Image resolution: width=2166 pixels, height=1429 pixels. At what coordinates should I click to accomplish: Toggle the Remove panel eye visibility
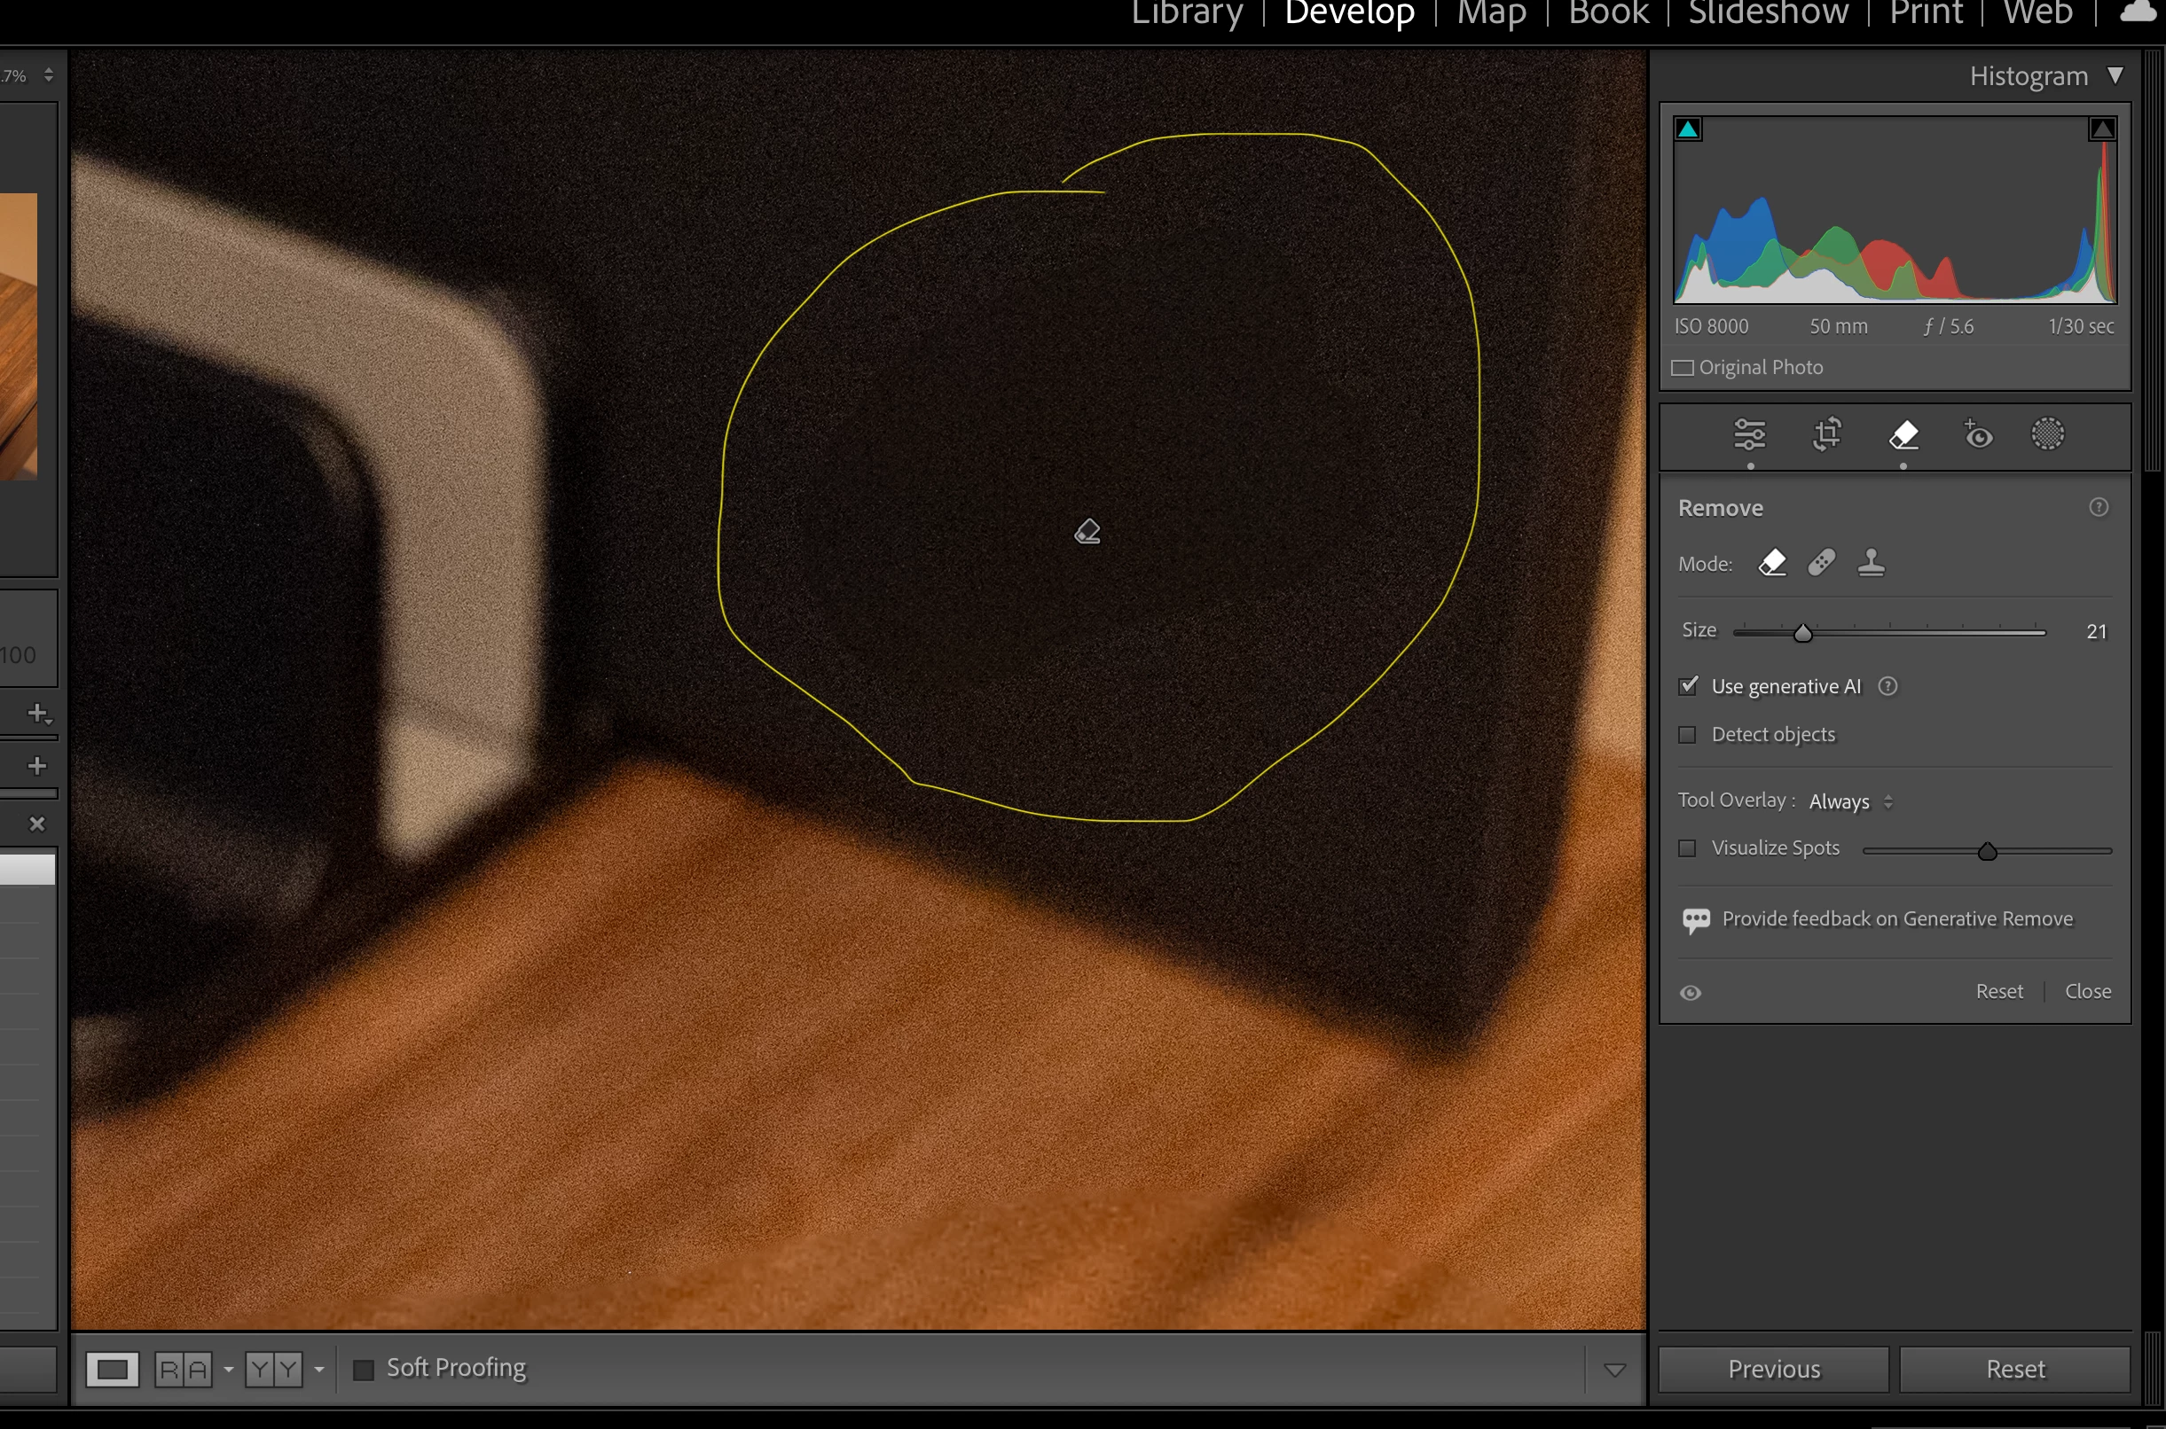[1691, 993]
